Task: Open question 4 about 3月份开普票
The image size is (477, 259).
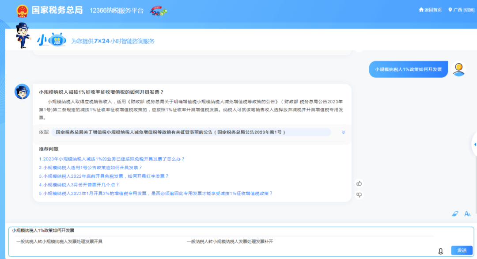Action: (79, 184)
